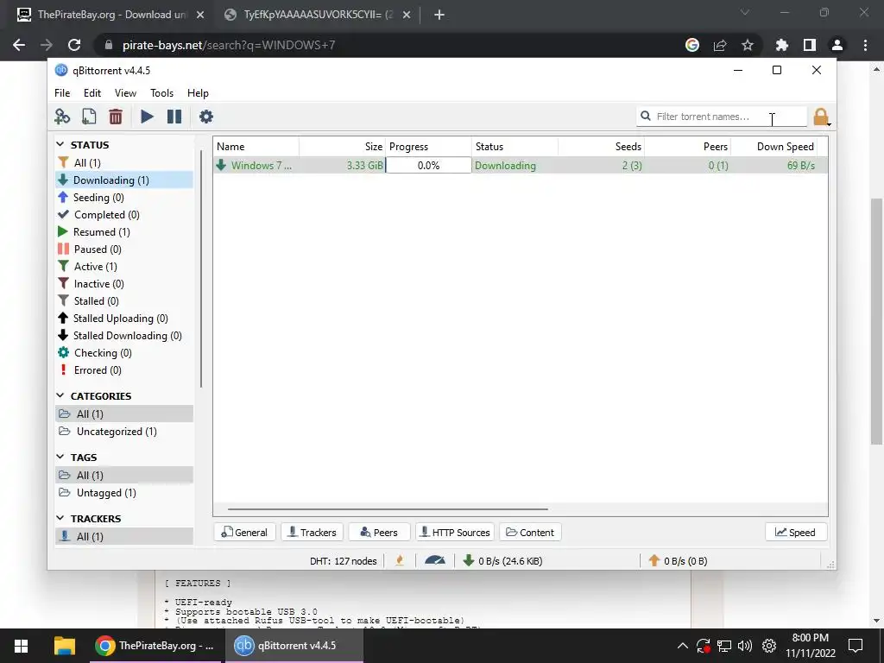The height and width of the screenshot is (663, 884).
Task: Click the Chrome back arrow button
Action: click(x=19, y=45)
